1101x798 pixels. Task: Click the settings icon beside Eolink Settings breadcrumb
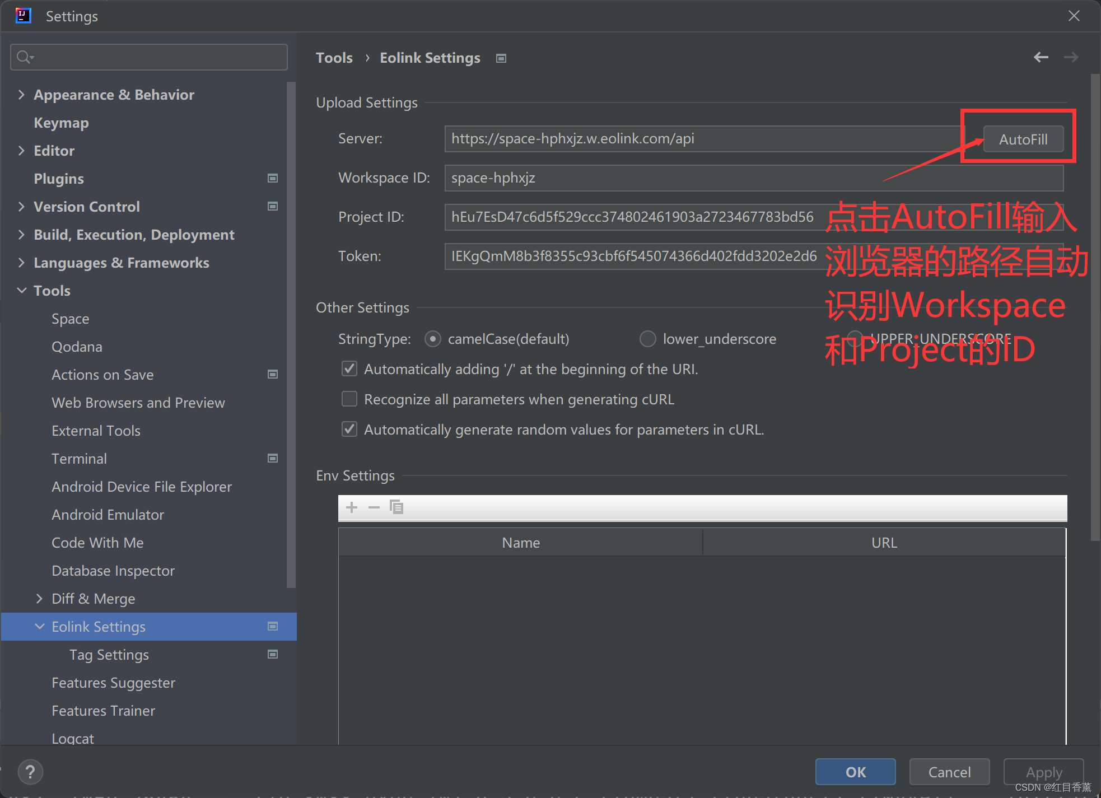coord(501,58)
